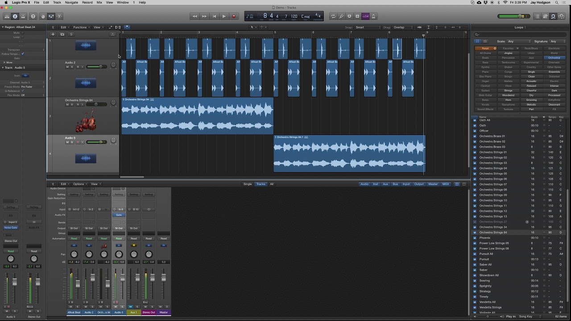Open the Gate plug-in on Audio 5
This screenshot has height=321, width=571.
point(119,215)
